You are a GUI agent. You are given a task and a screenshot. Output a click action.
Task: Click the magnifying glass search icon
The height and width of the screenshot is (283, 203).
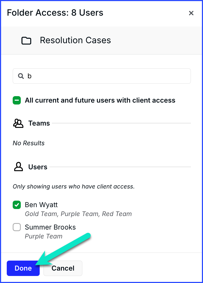[21, 76]
